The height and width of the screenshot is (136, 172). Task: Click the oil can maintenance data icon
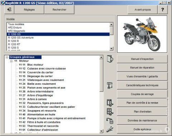click(x=110, y=121)
